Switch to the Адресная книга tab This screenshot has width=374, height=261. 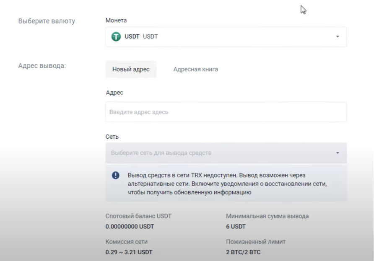[195, 70]
